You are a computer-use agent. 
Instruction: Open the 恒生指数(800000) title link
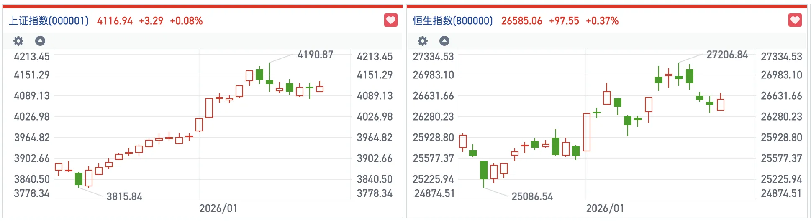coord(453,21)
